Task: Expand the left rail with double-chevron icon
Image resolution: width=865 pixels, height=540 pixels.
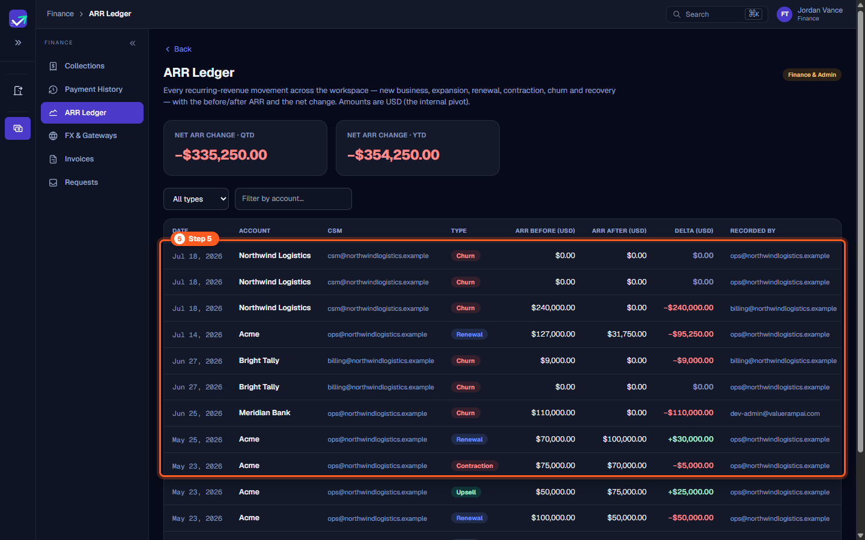Action: (x=18, y=43)
